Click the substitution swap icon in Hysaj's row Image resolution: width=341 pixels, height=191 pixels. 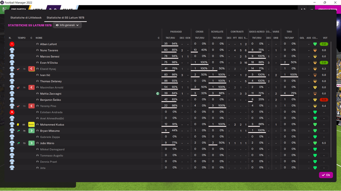click(18, 69)
